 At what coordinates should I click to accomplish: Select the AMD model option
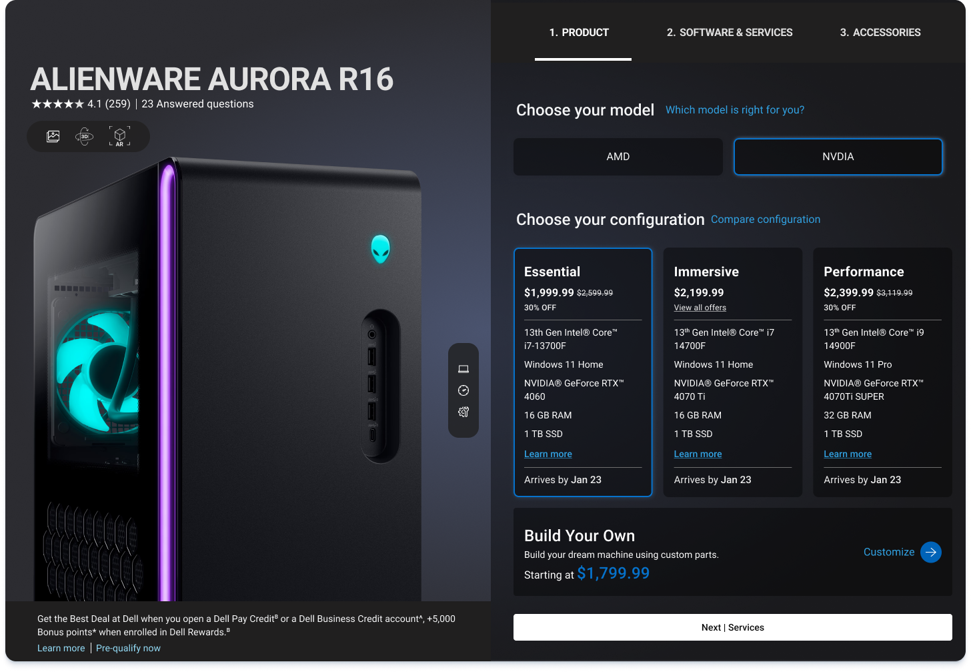coord(618,157)
